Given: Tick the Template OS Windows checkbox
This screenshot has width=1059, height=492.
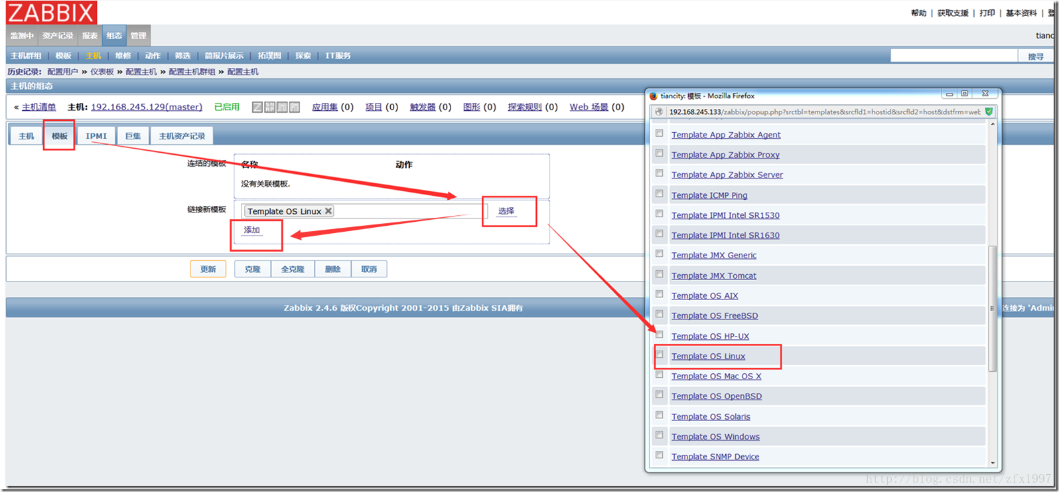Looking at the screenshot, I should [x=659, y=435].
